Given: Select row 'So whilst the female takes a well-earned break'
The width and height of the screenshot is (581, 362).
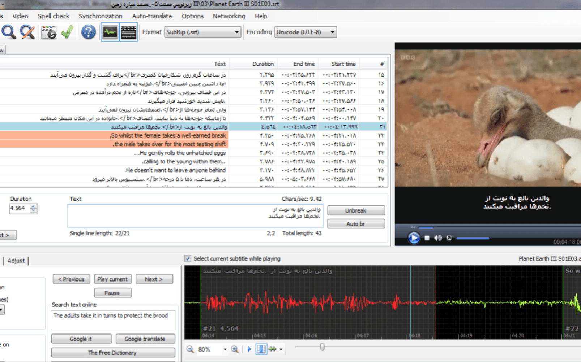Looking at the screenshot, I should (193, 135).
